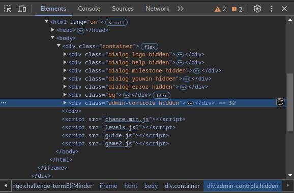
Task: Open the game2.js script link
Action: click(x=119, y=143)
